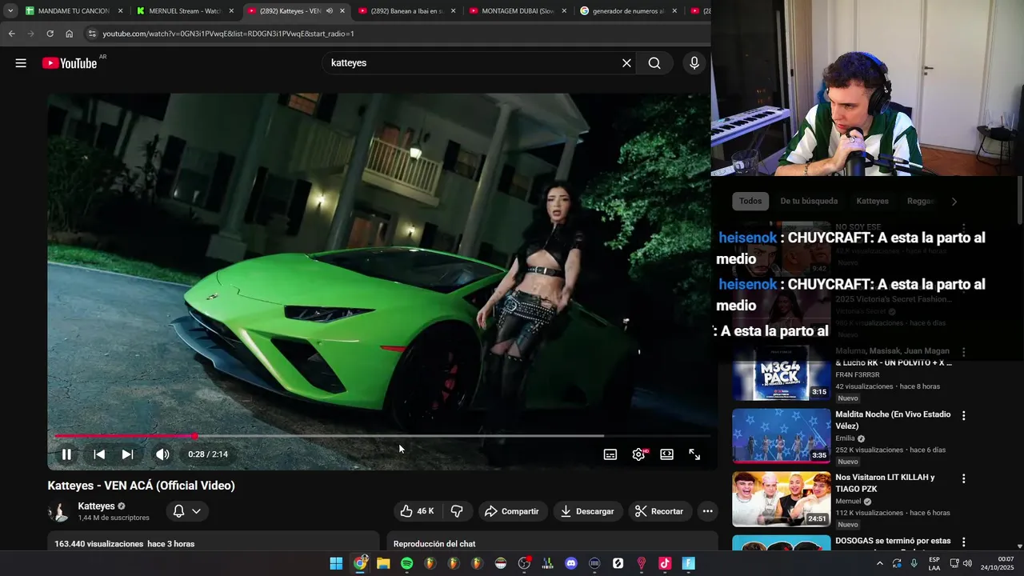Go to the previous video in playlist

coord(99,454)
